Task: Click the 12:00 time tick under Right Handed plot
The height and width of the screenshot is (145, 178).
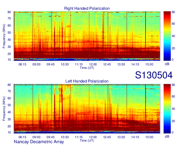Action: pyautogui.click(x=93, y=64)
